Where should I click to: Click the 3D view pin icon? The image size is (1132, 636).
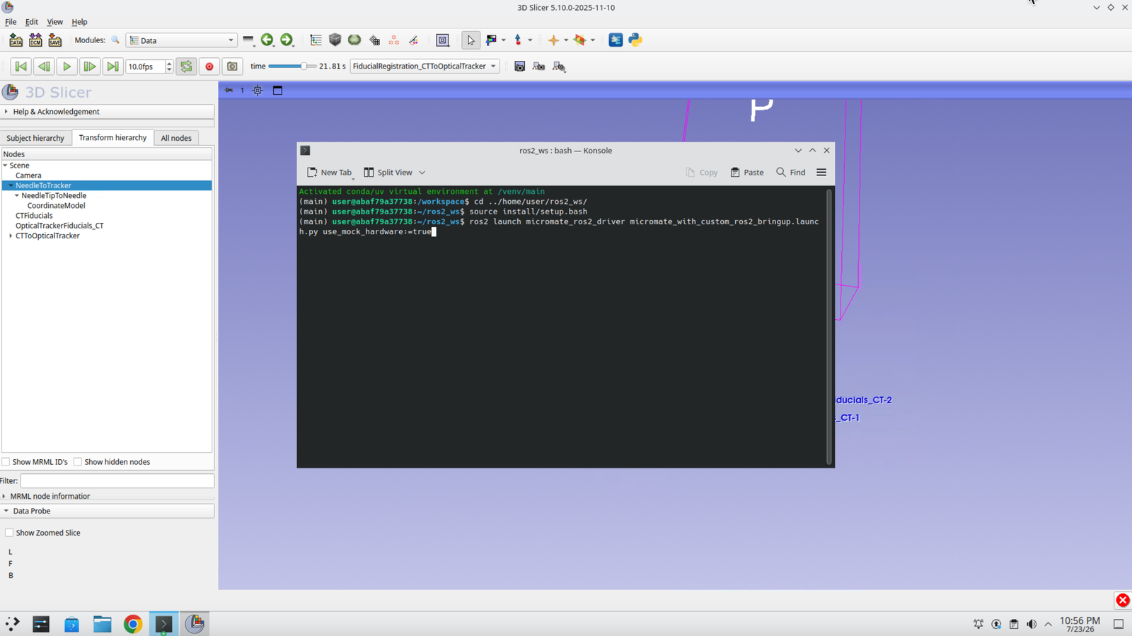click(229, 91)
